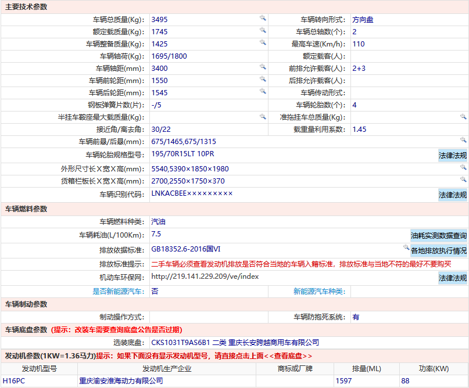Open 法律法规 button beside 机动车环保网
Screen dimensions: 469x388
[453, 278]
